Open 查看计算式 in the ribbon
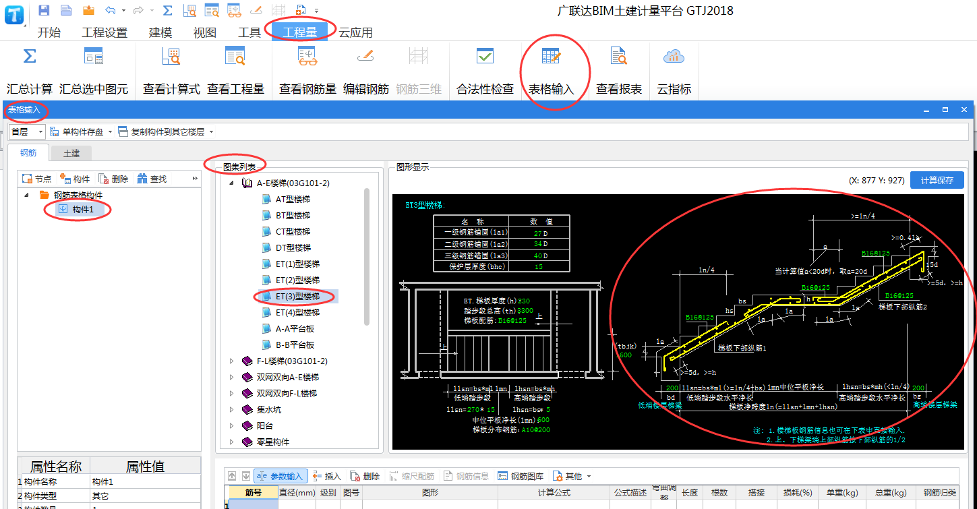The width and height of the screenshot is (977, 509). [171, 71]
